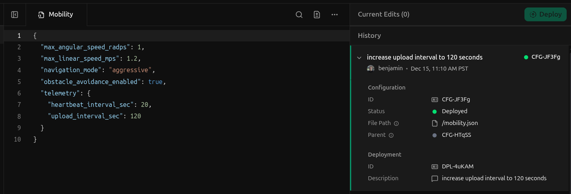Click the "aggressive" navigation mode value
This screenshot has height=194, width=571.
pyautogui.click(x=132, y=70)
